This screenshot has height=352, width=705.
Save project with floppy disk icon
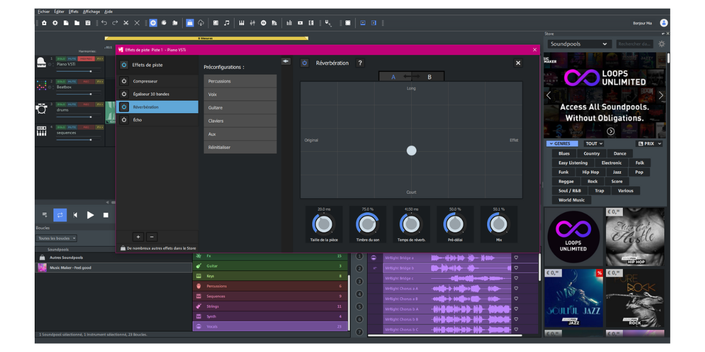[x=88, y=23]
